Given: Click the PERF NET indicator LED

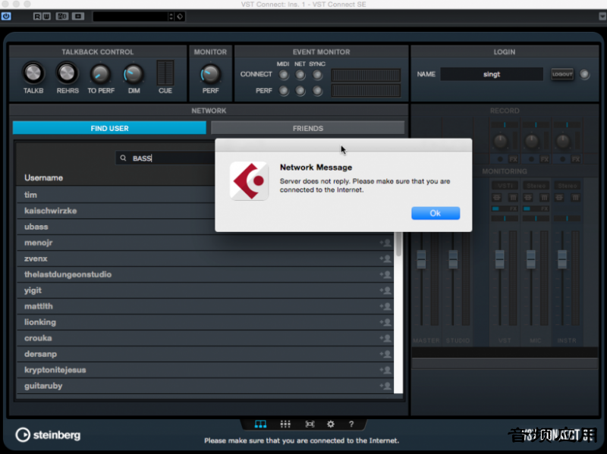Looking at the screenshot, I should click(x=300, y=90).
